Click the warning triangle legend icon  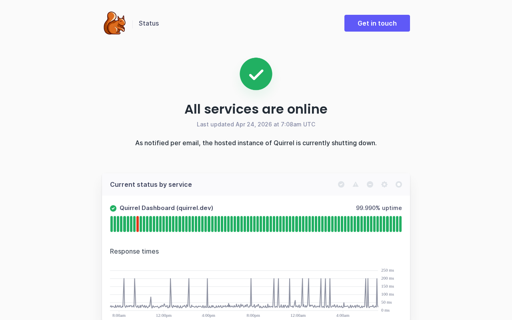356,184
